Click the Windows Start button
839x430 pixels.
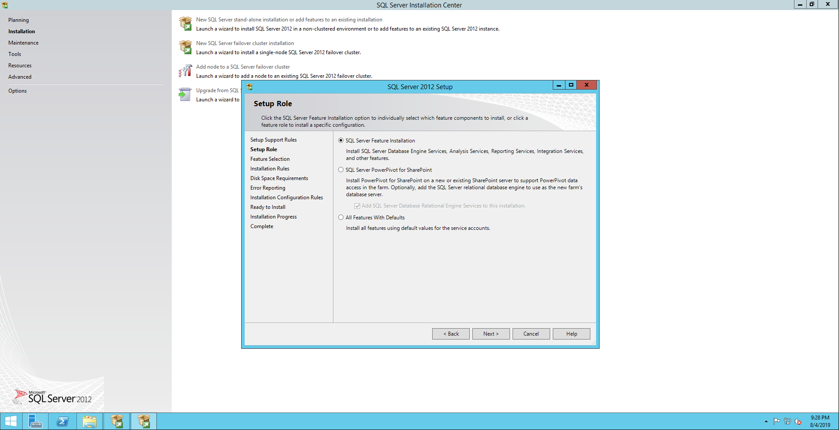10,421
